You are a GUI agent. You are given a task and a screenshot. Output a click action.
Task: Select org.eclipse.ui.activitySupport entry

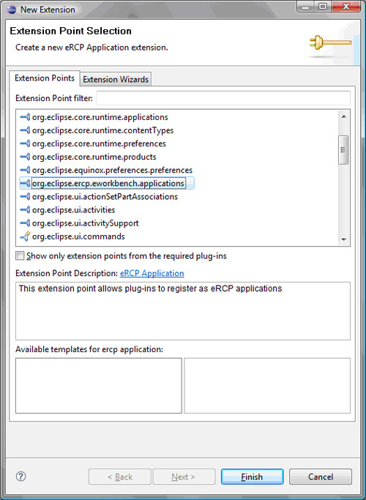click(x=86, y=223)
